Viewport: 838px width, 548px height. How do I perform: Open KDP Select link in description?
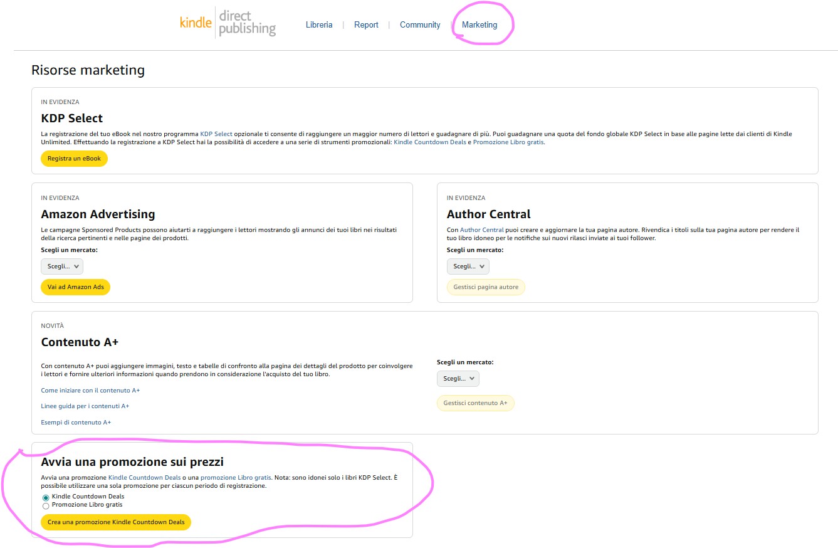point(216,134)
